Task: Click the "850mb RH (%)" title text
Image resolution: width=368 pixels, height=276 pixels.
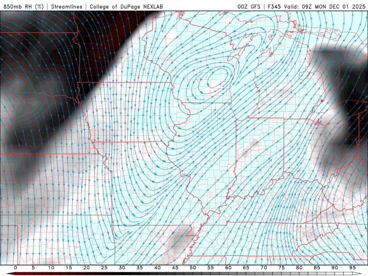Action: [x=23, y=6]
